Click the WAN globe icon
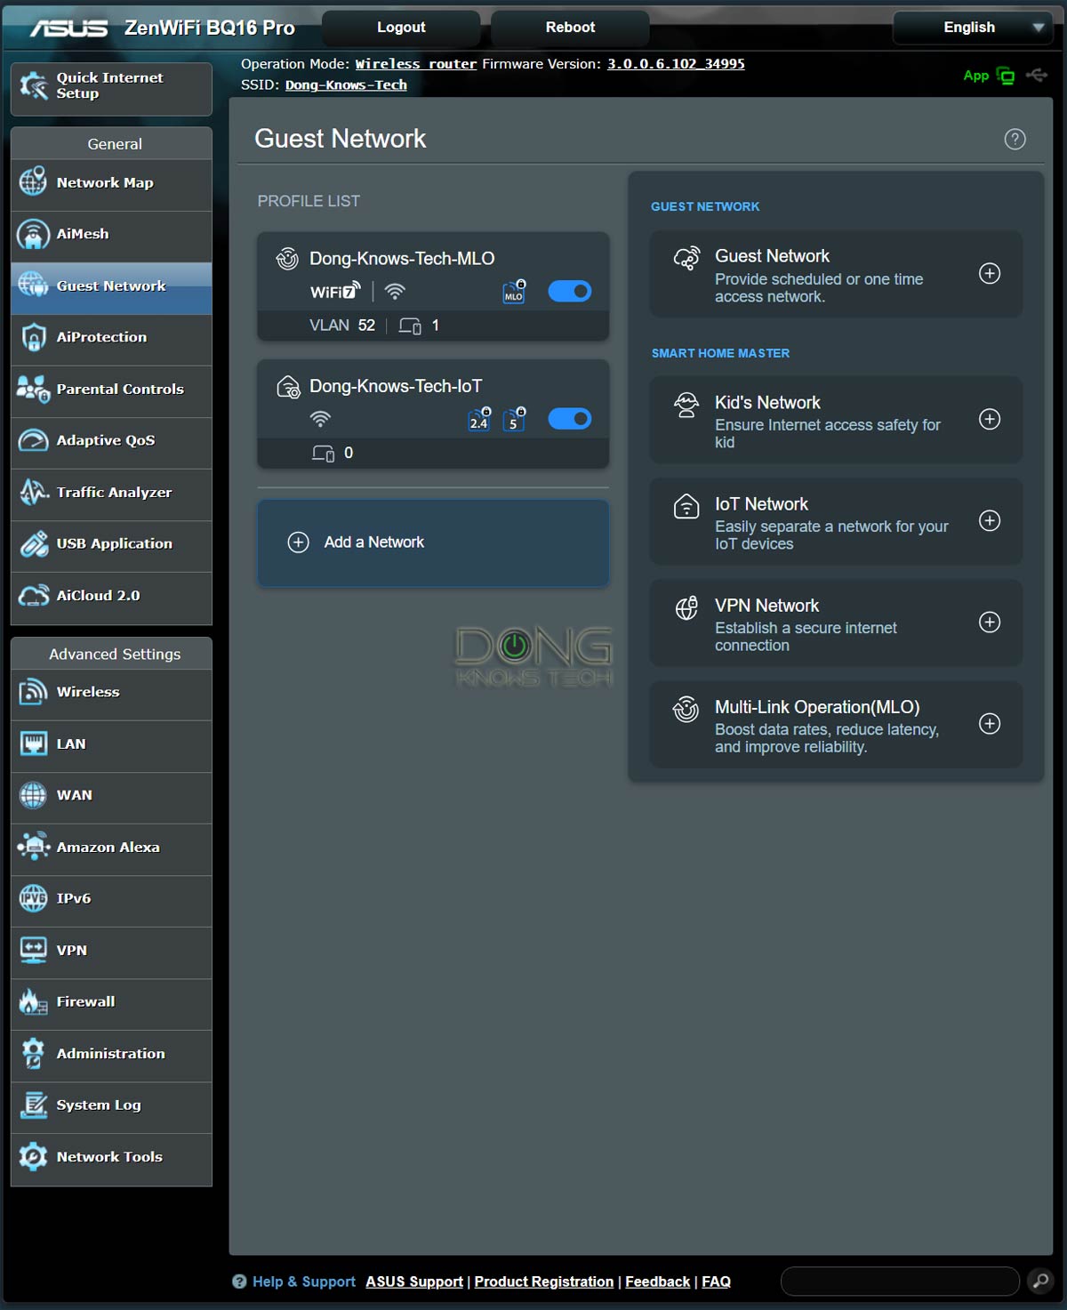1067x1310 pixels. pyautogui.click(x=33, y=795)
